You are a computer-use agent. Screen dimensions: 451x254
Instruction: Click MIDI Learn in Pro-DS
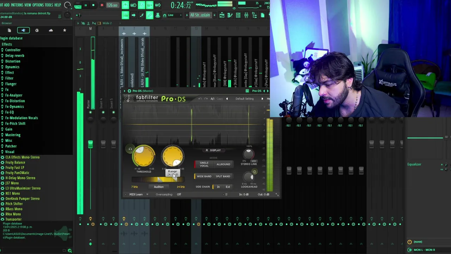click(136, 194)
